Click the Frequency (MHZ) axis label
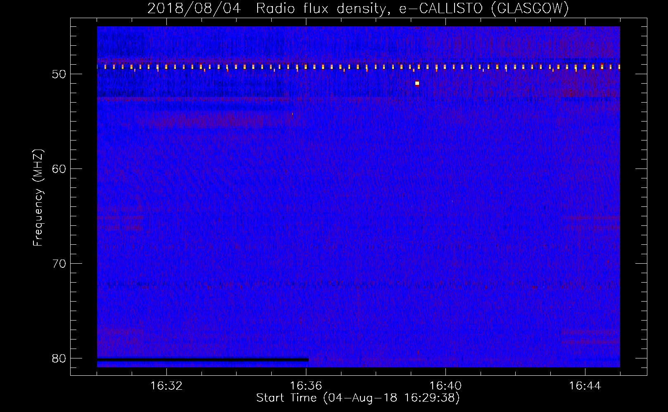Viewport: 668px width, 412px height. [x=38, y=198]
